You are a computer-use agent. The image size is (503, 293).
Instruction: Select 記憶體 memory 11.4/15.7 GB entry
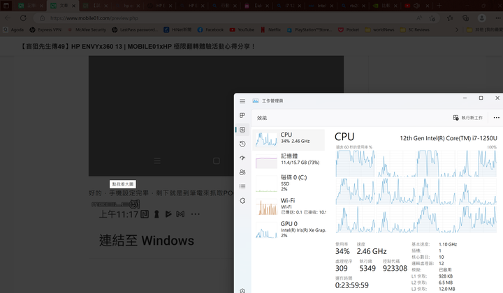289,160
